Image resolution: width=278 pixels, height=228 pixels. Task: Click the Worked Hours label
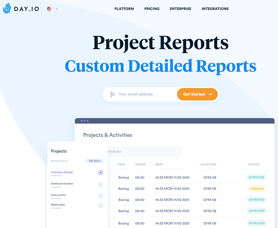point(59,161)
